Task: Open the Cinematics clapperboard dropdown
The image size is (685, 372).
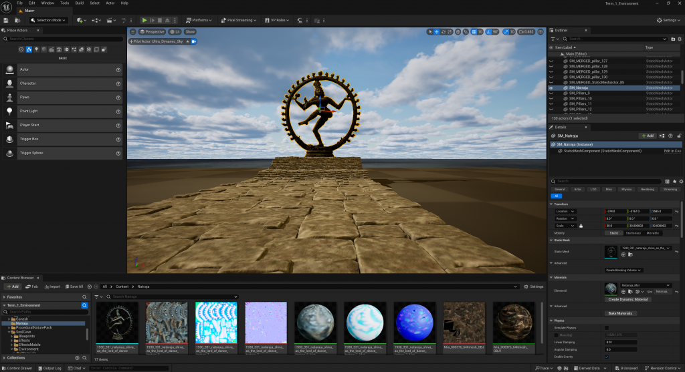Action: (x=110, y=20)
